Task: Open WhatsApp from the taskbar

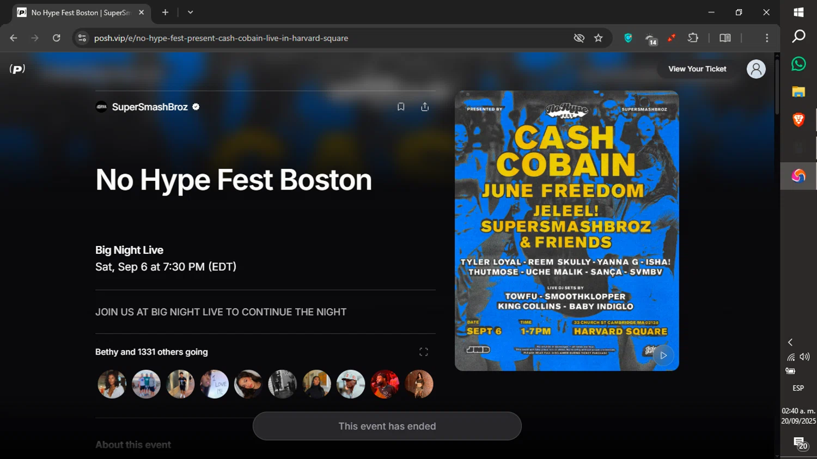Action: (798, 64)
